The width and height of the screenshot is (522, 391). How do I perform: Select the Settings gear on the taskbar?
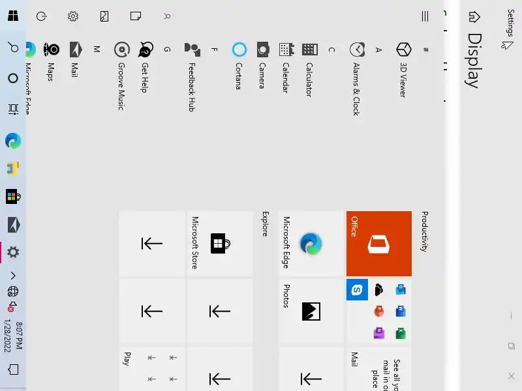coord(13,252)
